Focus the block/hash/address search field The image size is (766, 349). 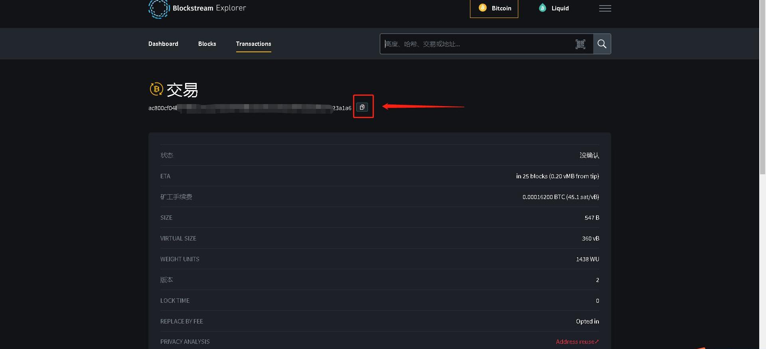point(475,44)
